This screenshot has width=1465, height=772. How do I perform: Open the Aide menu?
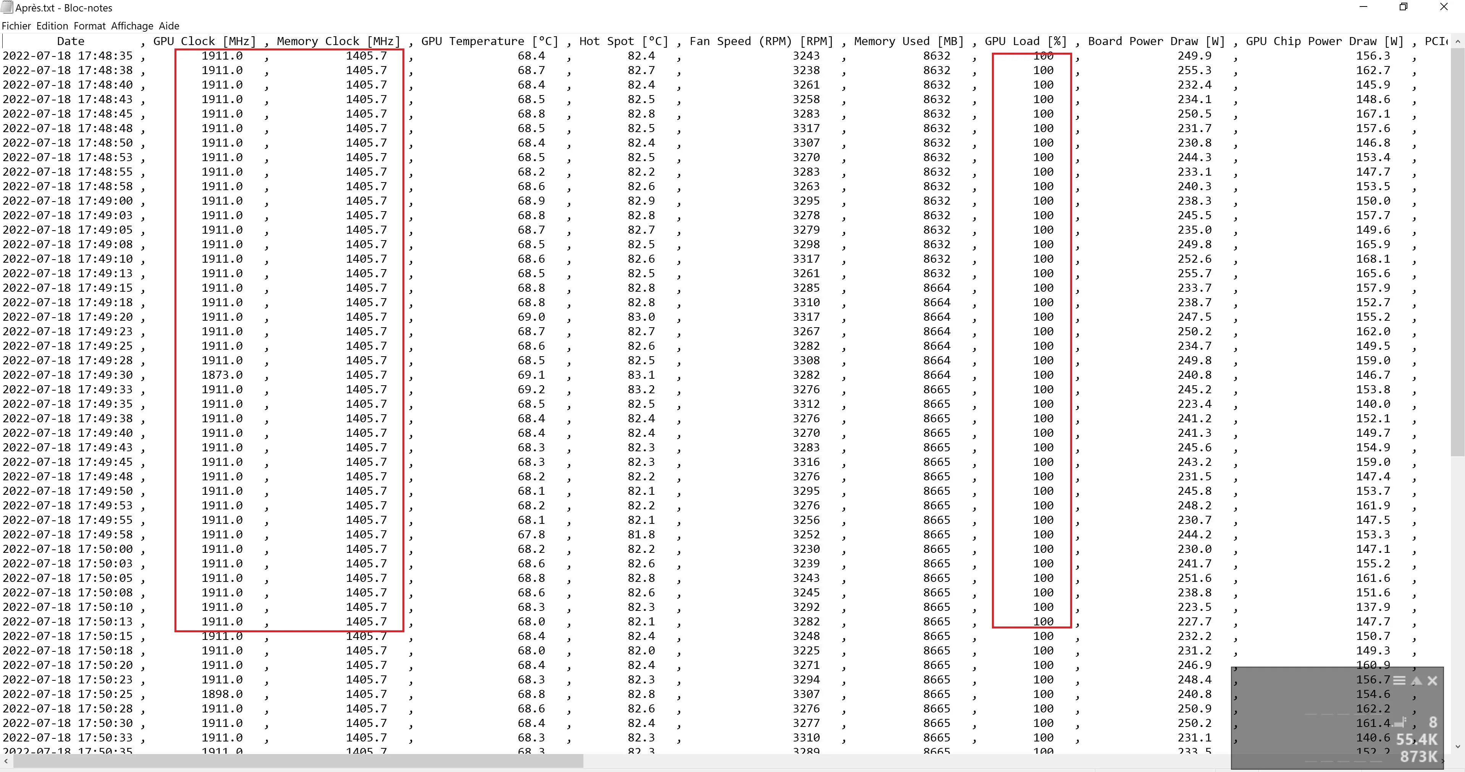point(169,26)
